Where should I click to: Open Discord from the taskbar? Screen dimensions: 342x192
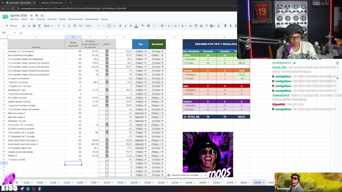[x=22, y=189]
